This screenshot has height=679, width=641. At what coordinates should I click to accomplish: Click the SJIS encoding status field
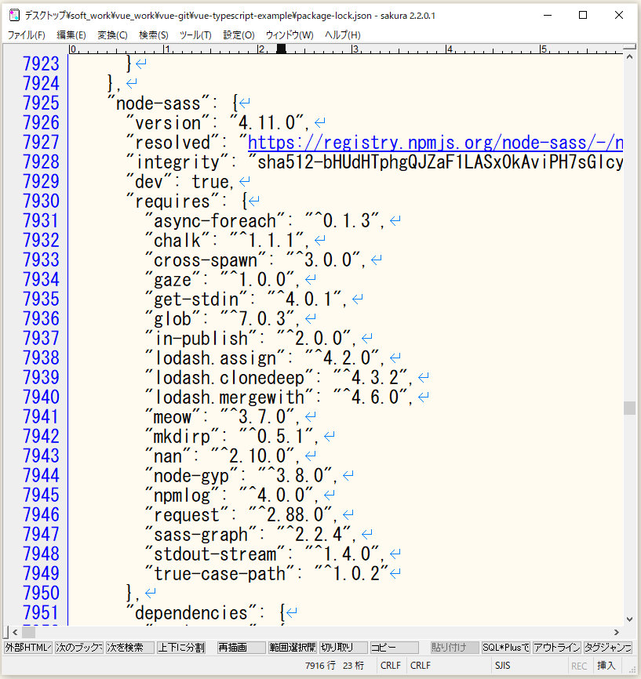(502, 666)
